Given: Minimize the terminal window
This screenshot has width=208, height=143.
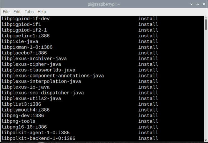Looking at the screenshot, I should [191, 4].
